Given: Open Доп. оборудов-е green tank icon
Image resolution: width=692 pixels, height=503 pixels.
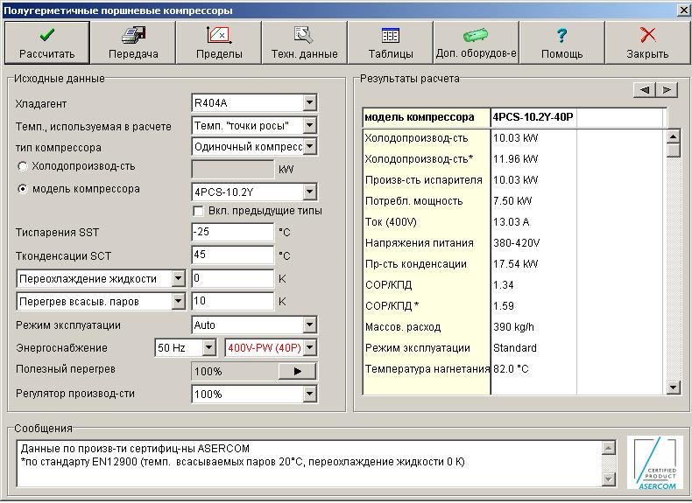Looking at the screenshot, I should pos(476,43).
